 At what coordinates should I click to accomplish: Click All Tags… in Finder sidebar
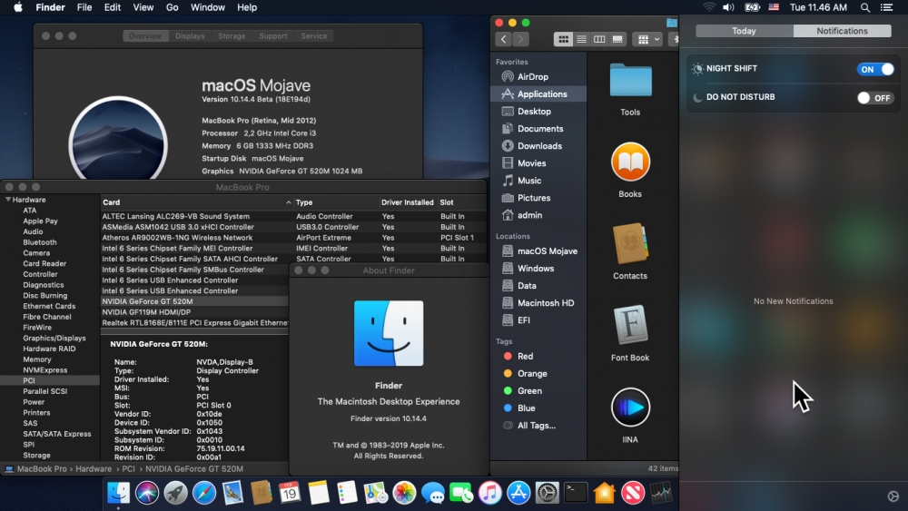click(537, 426)
